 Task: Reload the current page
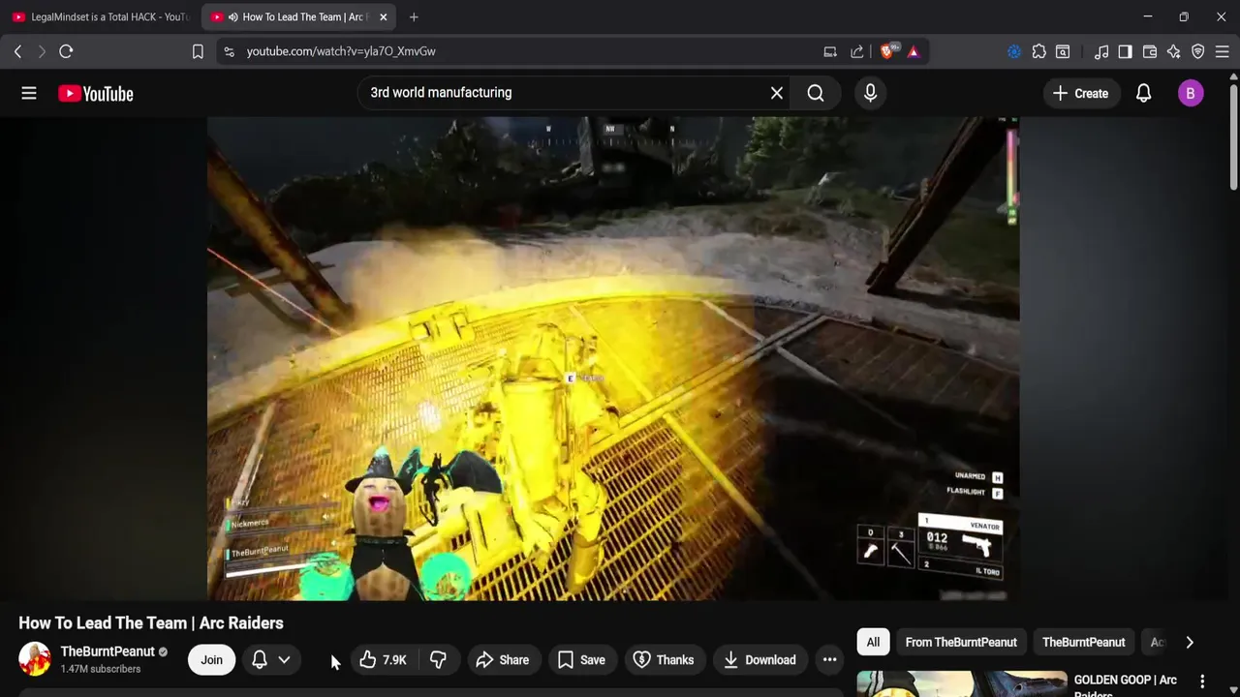coord(66,51)
